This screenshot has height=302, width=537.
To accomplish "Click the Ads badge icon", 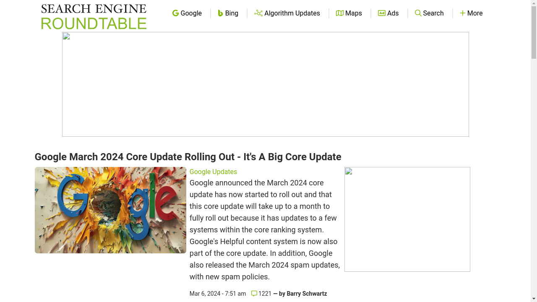I will click(x=382, y=13).
